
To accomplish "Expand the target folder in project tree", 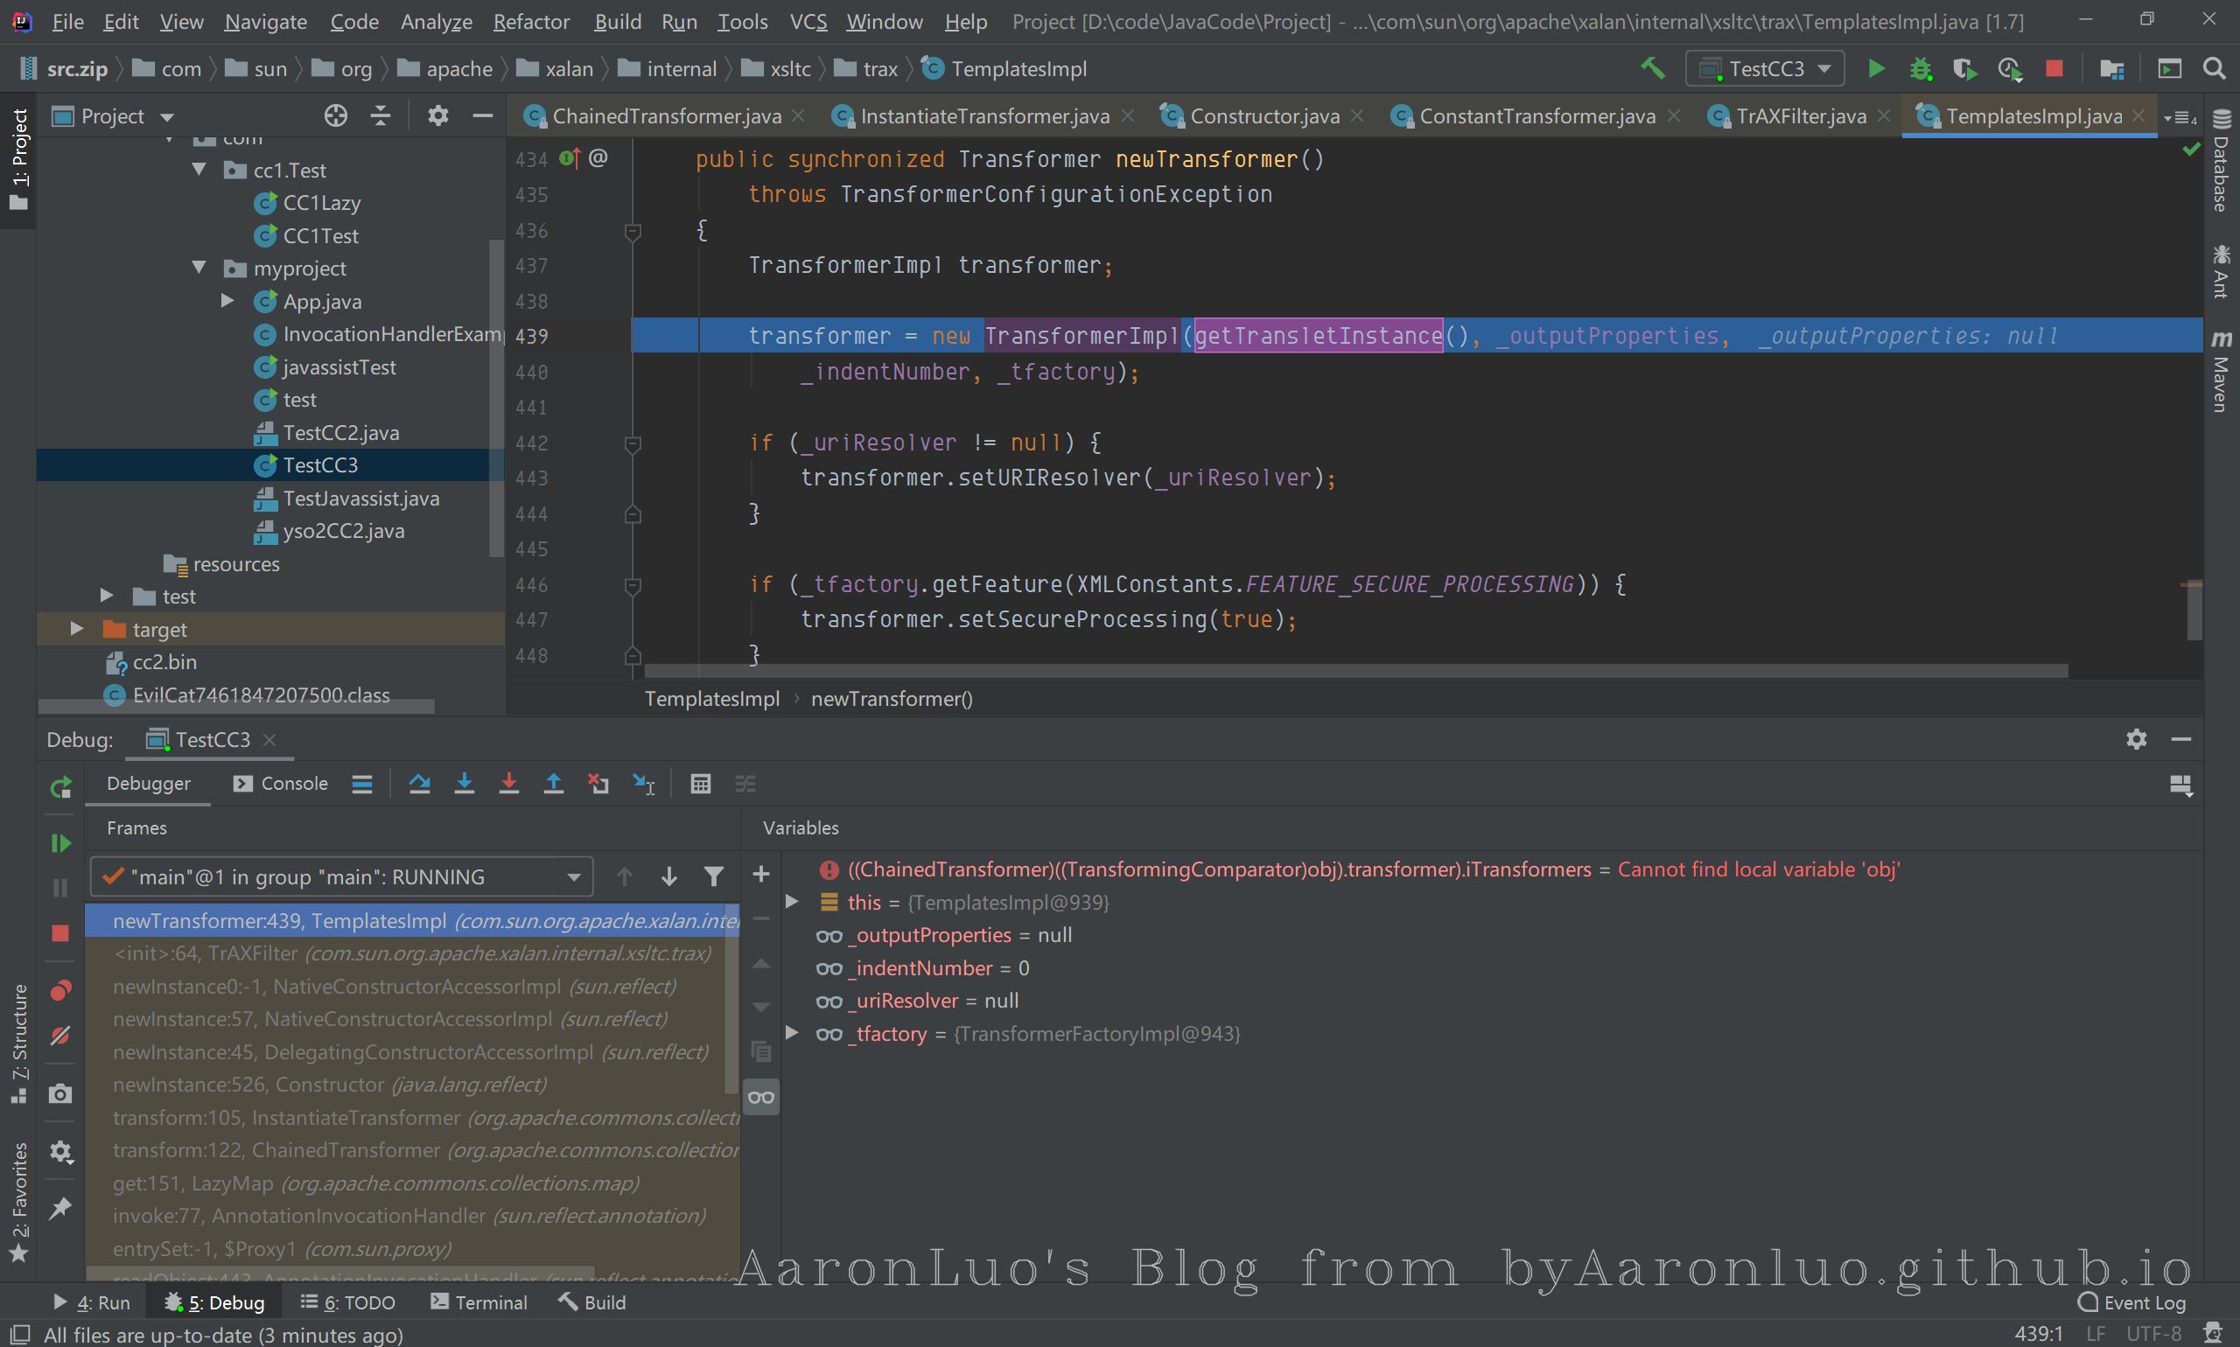I will click(77, 629).
